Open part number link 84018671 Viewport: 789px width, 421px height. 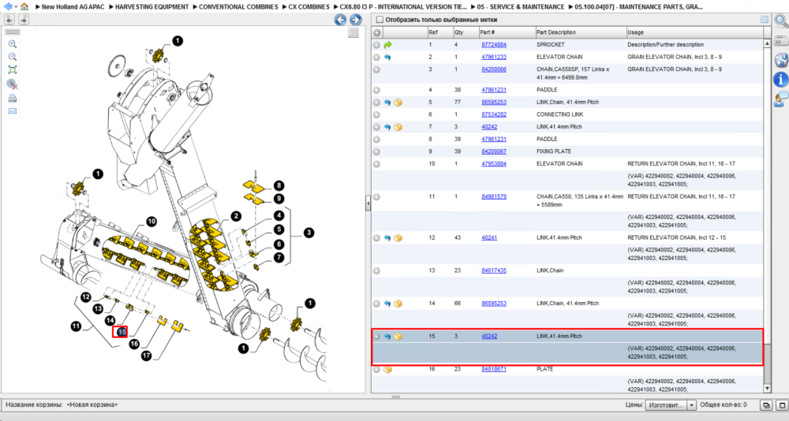tap(494, 369)
